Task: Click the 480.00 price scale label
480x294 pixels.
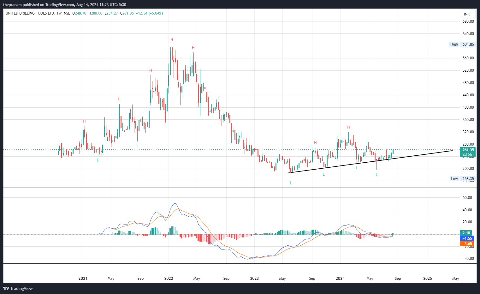Action: coord(468,83)
